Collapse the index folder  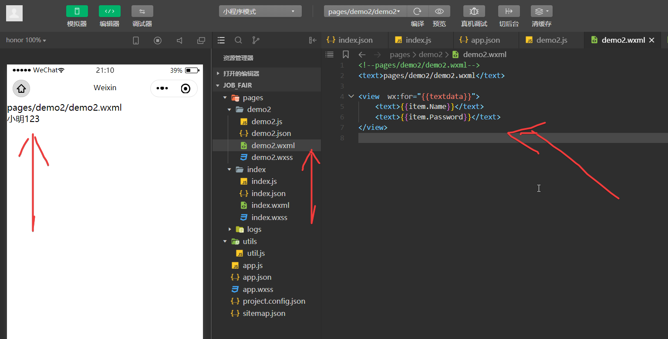click(x=267, y=169)
